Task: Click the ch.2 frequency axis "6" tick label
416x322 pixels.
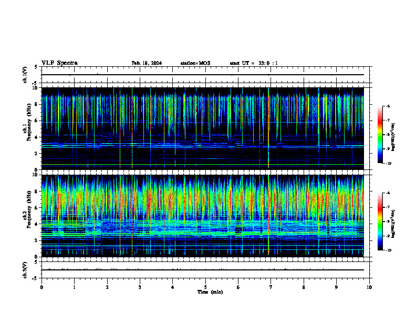Action: pyautogui.click(x=36, y=208)
